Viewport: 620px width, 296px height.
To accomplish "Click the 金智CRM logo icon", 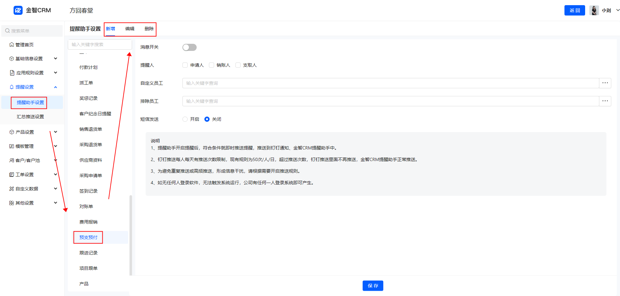I will (x=18, y=10).
